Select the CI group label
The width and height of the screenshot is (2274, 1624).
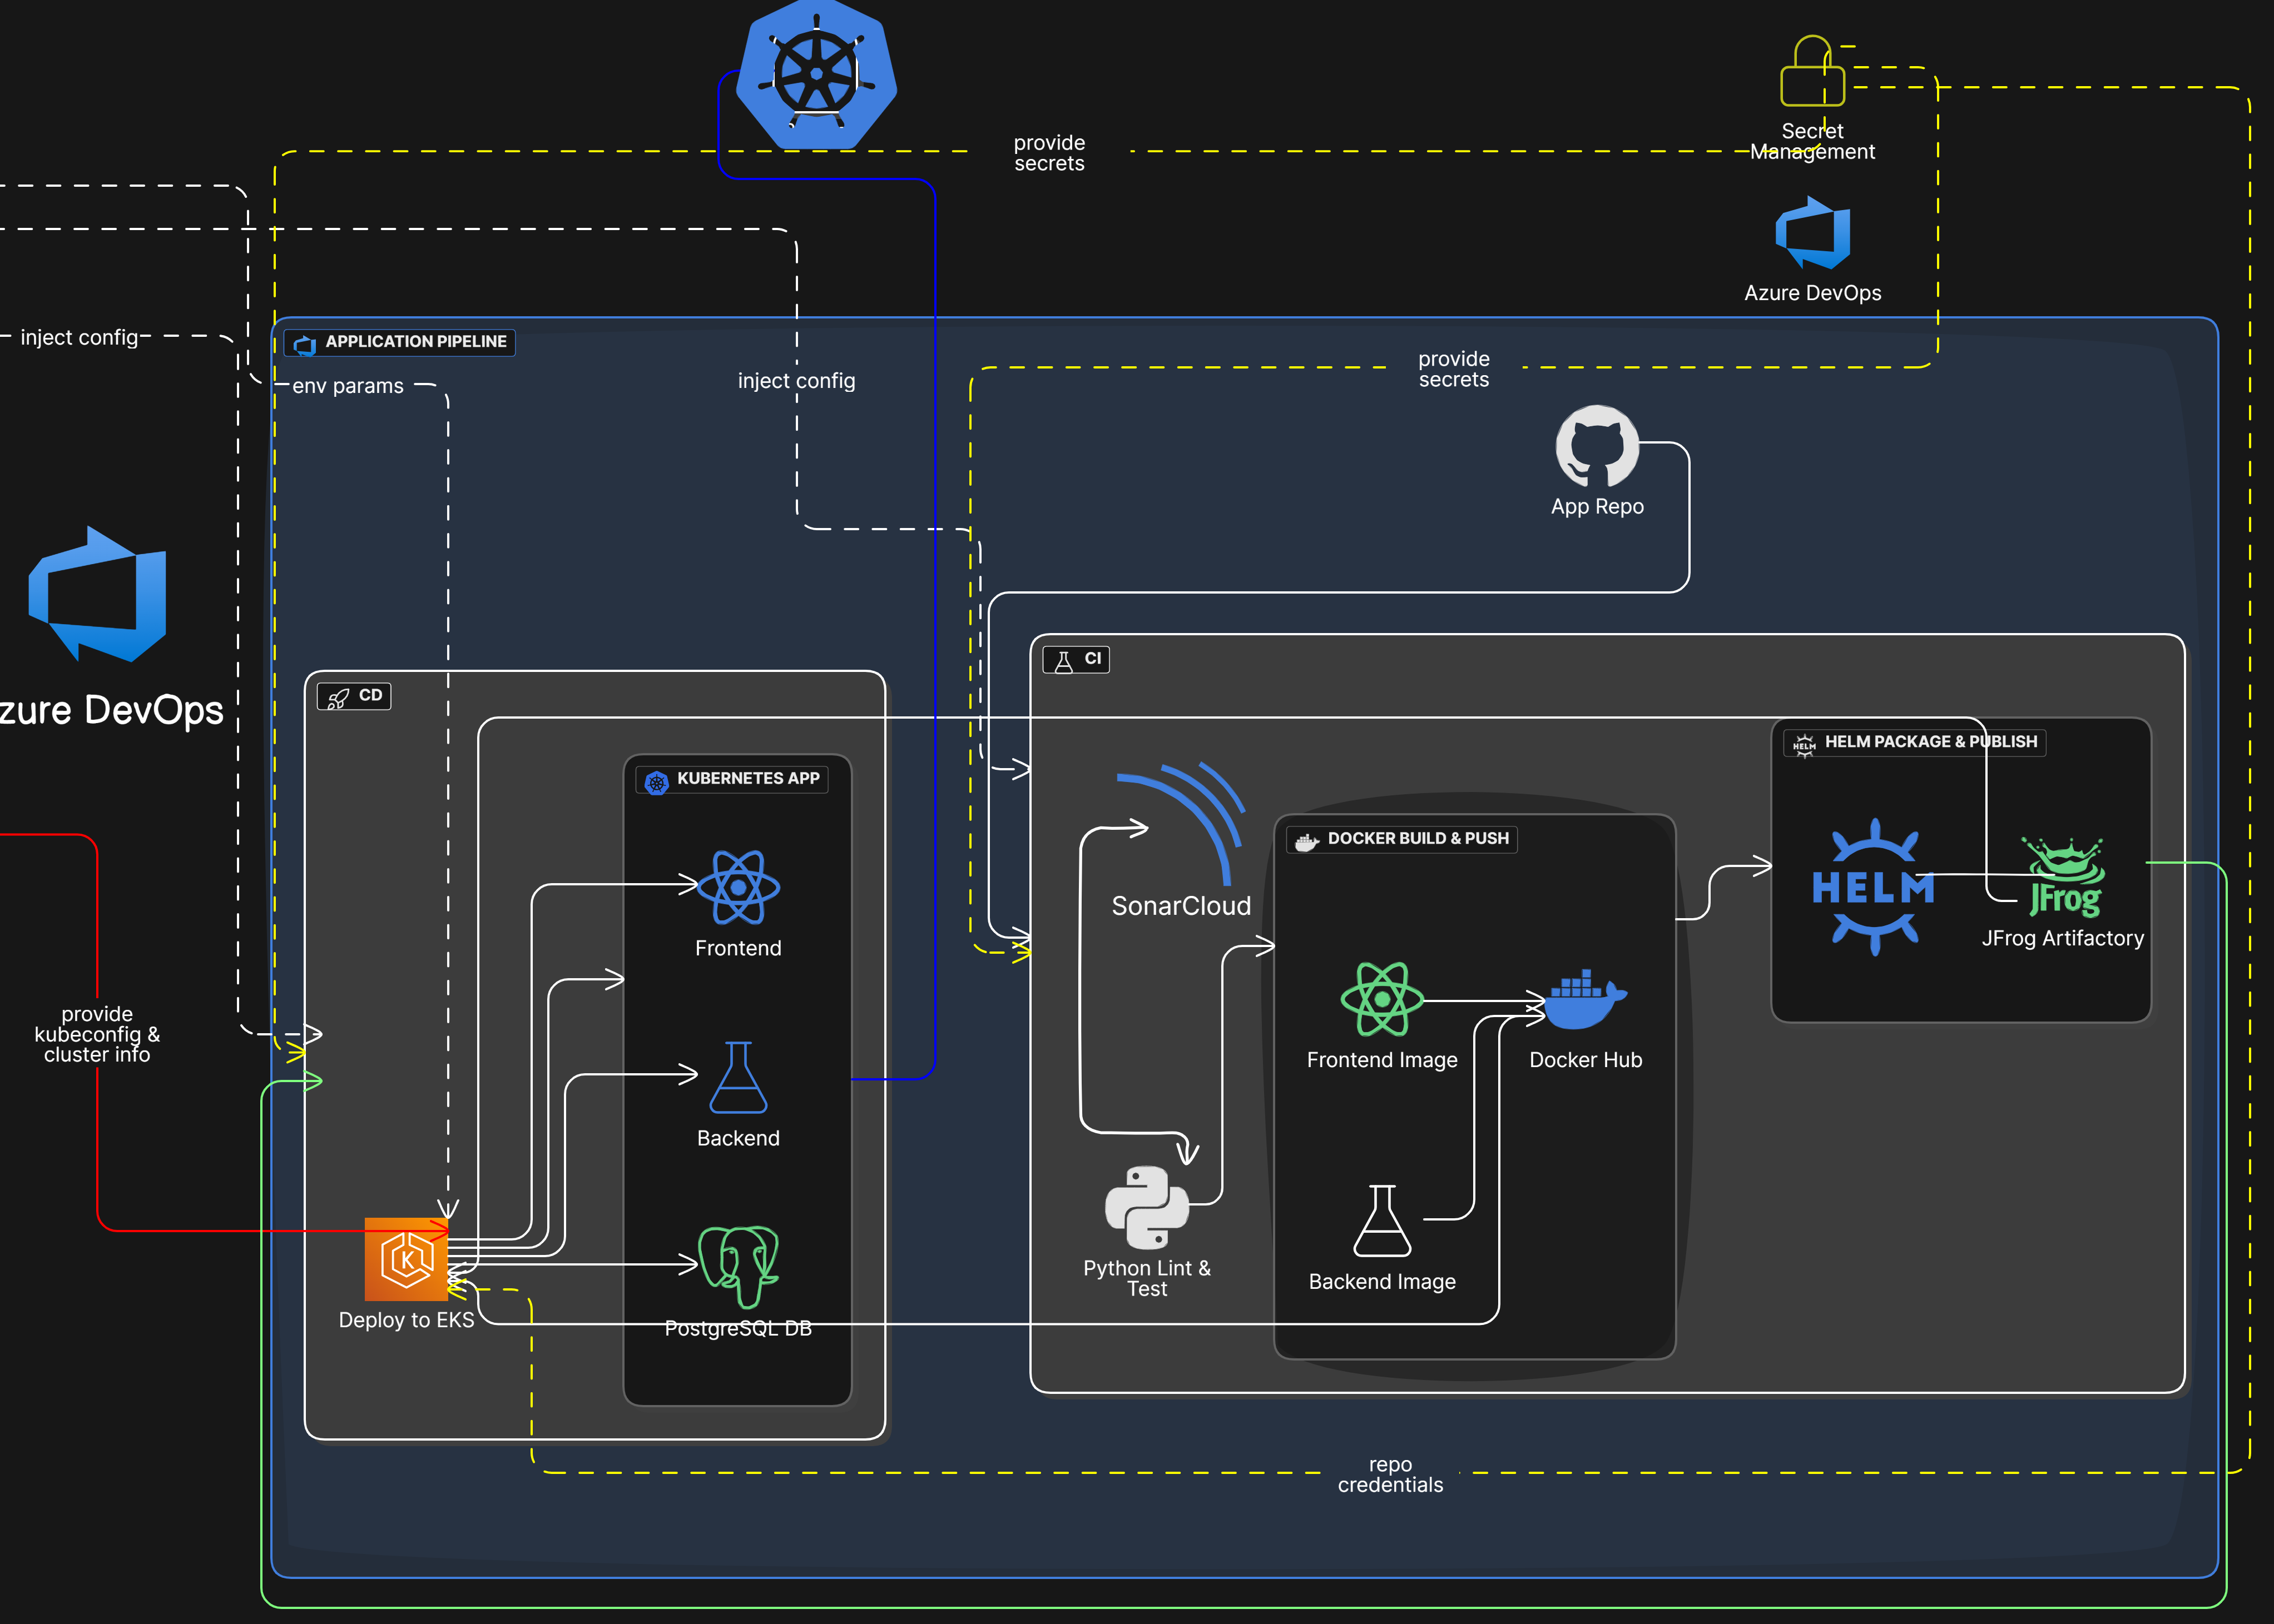[x=1076, y=659]
